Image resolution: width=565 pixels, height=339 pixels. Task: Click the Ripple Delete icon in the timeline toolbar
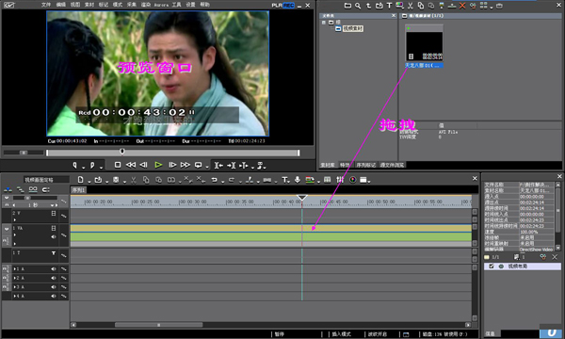(x=202, y=180)
